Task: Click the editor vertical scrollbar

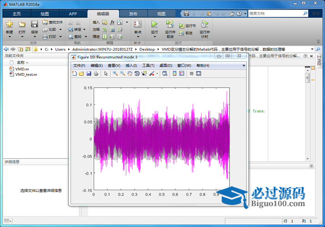Action: point(308,79)
